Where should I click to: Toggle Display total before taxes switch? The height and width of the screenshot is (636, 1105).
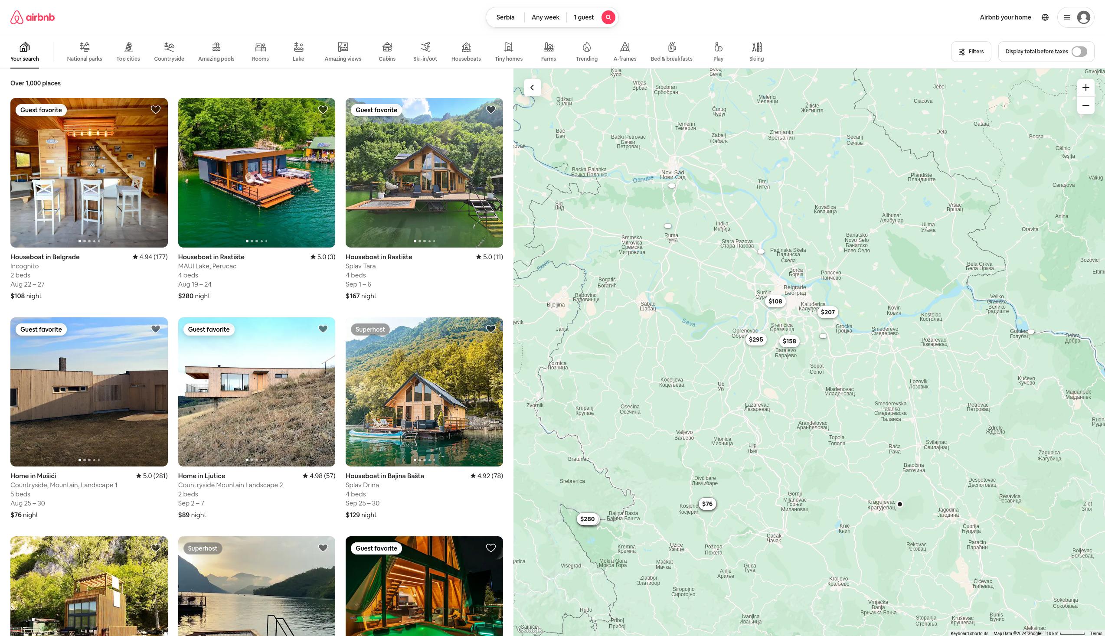point(1079,52)
